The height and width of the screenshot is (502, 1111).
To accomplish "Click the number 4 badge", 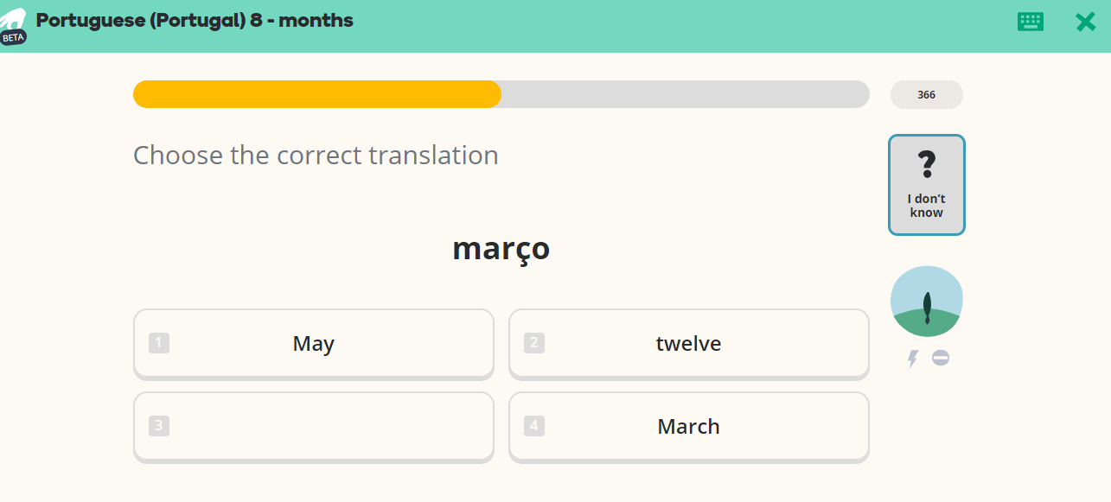I will [x=534, y=426].
